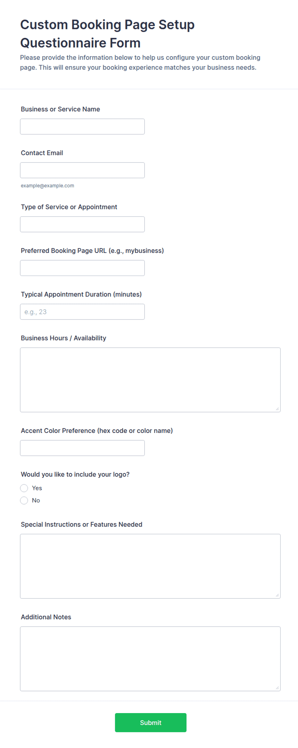Grab resize handle of Business Hours textarea

tap(277, 409)
